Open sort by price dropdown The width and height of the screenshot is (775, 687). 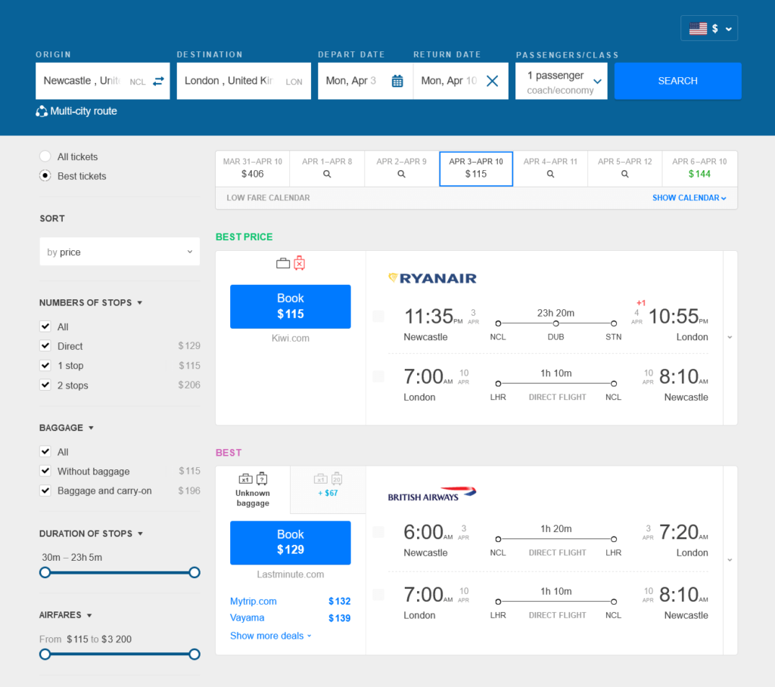[120, 252]
